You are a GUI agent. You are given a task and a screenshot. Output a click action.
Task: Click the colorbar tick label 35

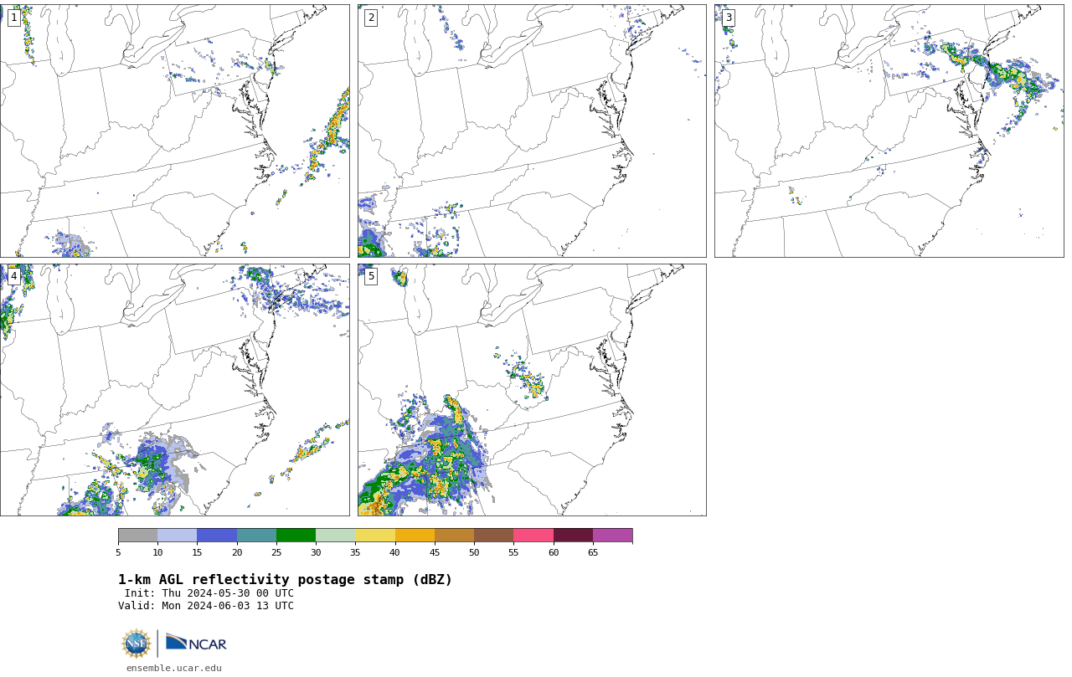tap(355, 552)
